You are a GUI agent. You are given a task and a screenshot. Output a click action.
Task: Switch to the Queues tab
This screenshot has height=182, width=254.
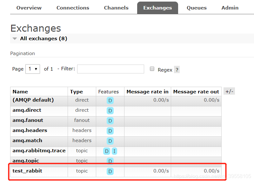tap(197, 8)
